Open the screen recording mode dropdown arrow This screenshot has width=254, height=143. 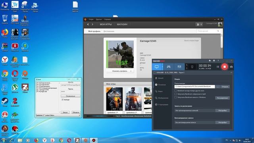[x=162, y=67]
